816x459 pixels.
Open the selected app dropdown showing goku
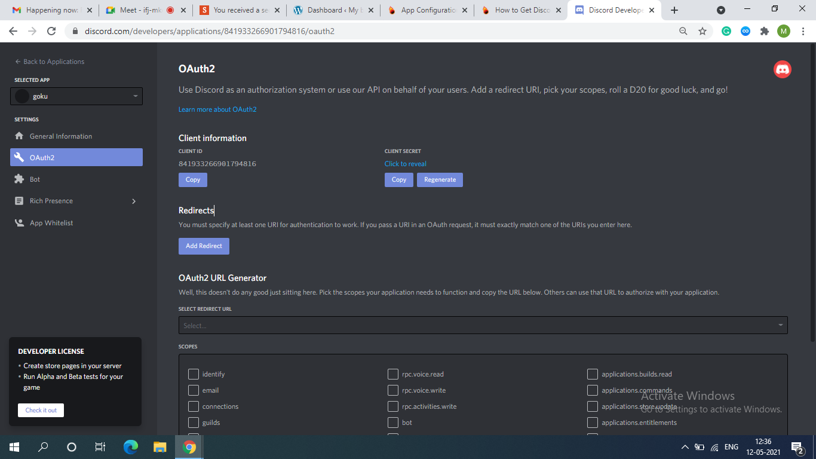(x=76, y=96)
